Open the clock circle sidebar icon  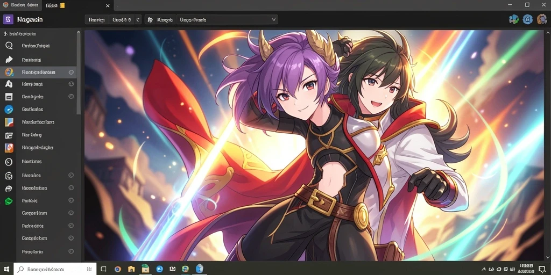9,162
